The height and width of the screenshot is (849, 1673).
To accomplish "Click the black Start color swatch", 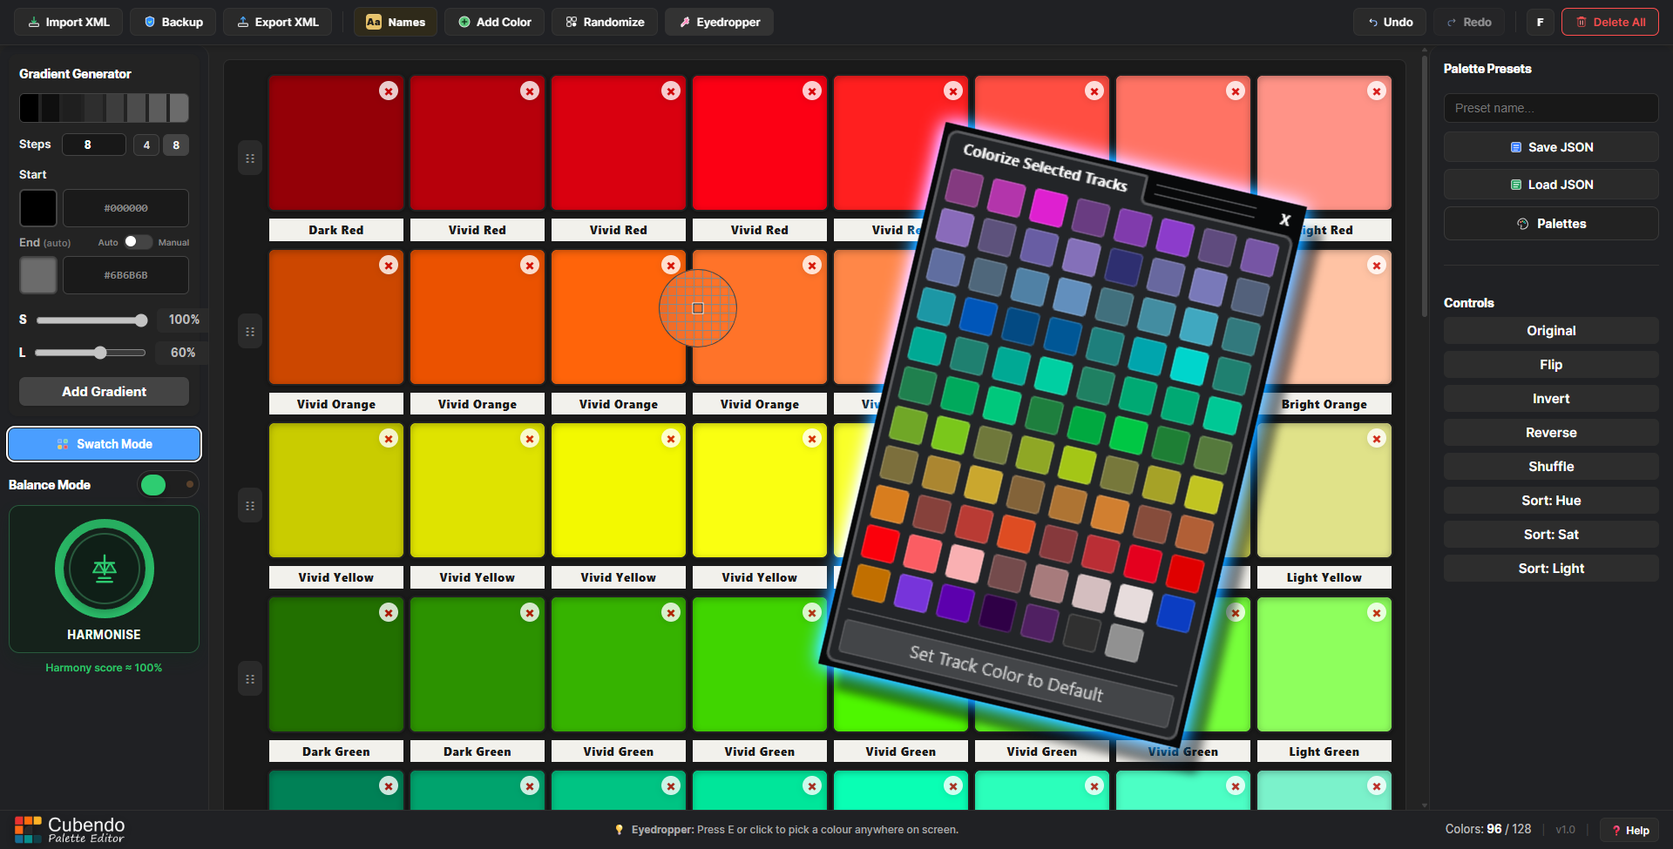I will 38,208.
